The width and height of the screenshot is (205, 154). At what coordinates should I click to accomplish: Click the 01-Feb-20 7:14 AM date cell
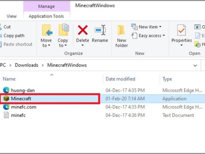(x=125, y=99)
